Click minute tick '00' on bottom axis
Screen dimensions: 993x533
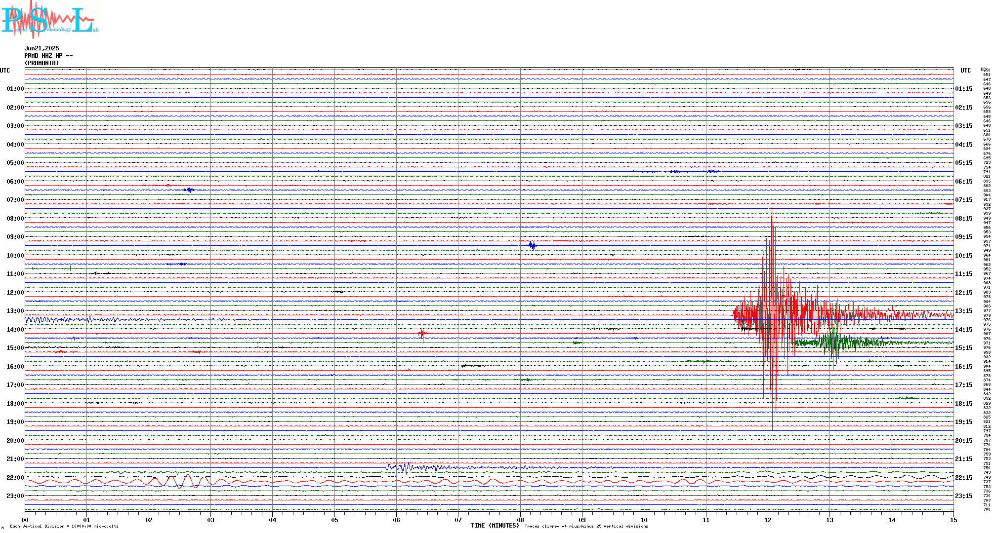click(x=25, y=520)
